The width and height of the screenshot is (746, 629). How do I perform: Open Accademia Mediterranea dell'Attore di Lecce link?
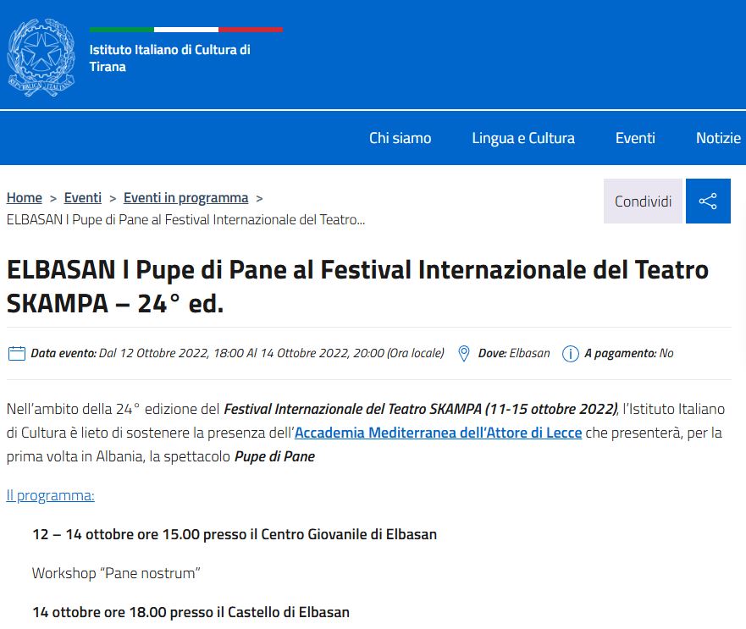pos(438,433)
